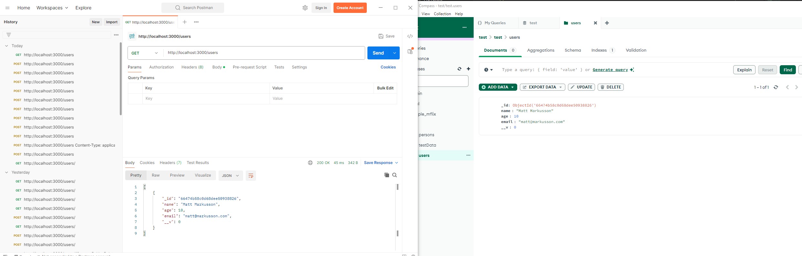Open the Aggregations tab

point(540,50)
